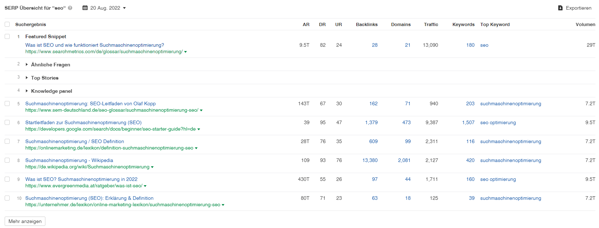Open domains count 473 for Google guide

pyautogui.click(x=406, y=122)
